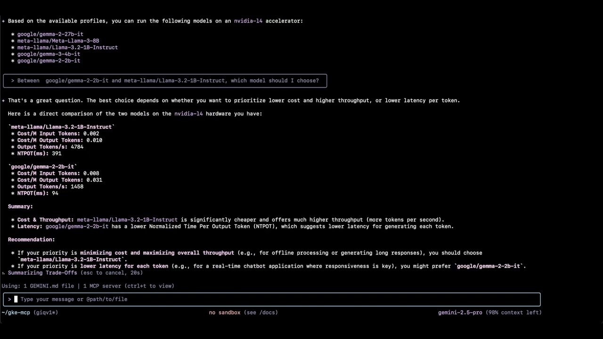Click the nvidia-l4 accelerator label
Viewport: 603px width, 339px height.
click(248, 21)
